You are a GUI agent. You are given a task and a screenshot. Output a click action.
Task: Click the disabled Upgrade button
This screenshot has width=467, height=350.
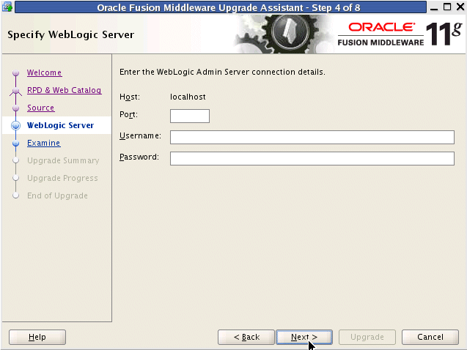(367, 337)
